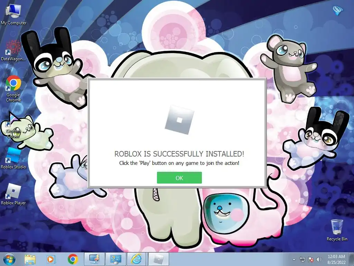This screenshot has width=354, height=266.
Task: Select the Recycle Bin icon
Action: 337,230
